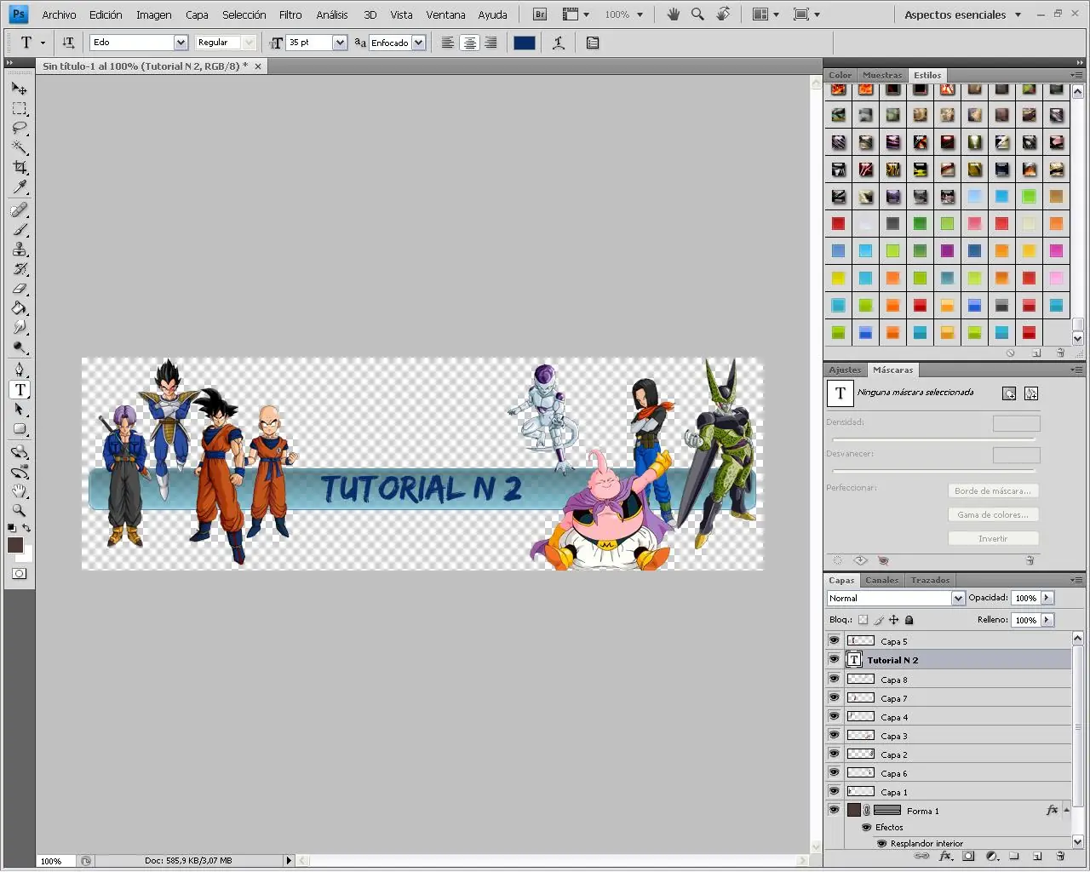
Task: Add a layer style with fx button
Action: point(945,857)
